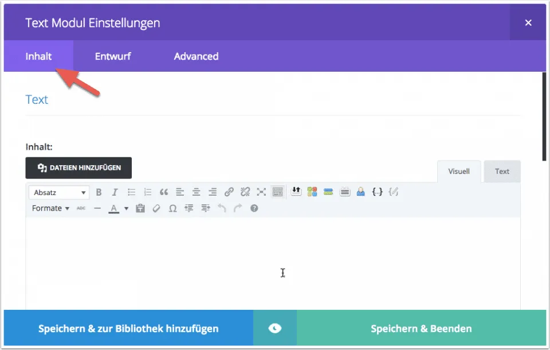Open the text color dropdown arrow
The image size is (550, 350).
(x=126, y=208)
